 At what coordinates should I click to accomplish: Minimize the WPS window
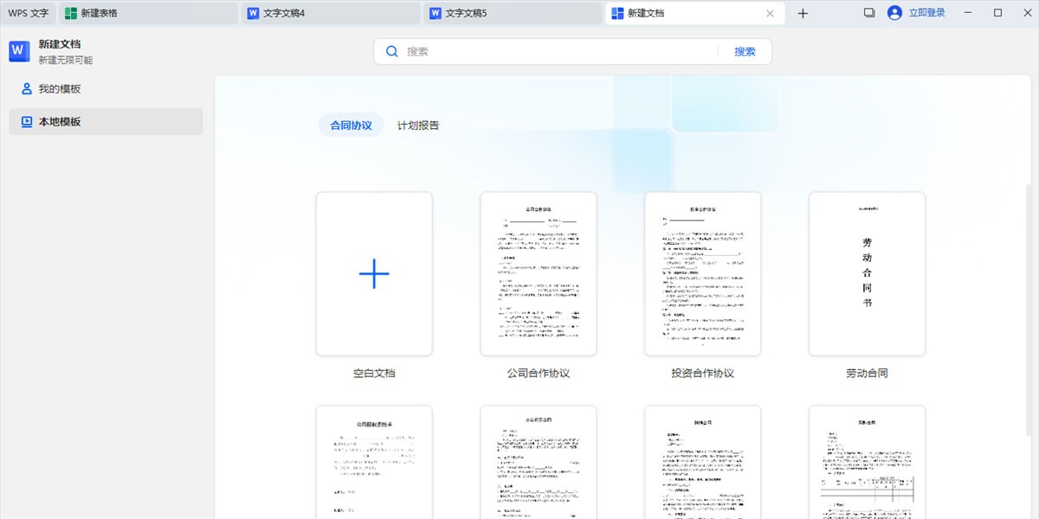pyautogui.click(x=967, y=13)
